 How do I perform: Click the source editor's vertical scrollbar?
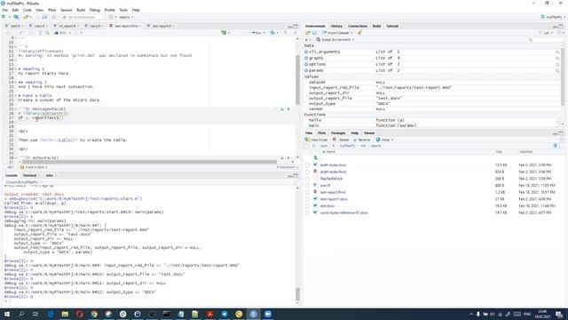tap(298, 81)
